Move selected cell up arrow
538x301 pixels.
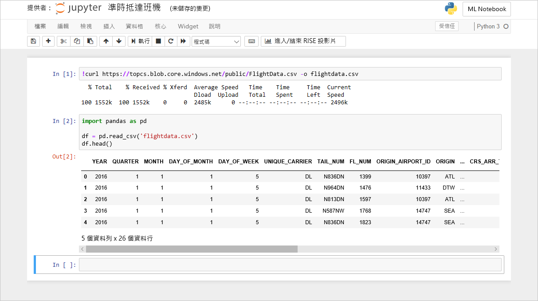(x=106, y=41)
